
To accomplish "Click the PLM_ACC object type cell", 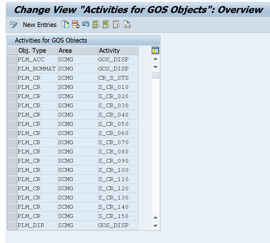I will tap(37, 59).
